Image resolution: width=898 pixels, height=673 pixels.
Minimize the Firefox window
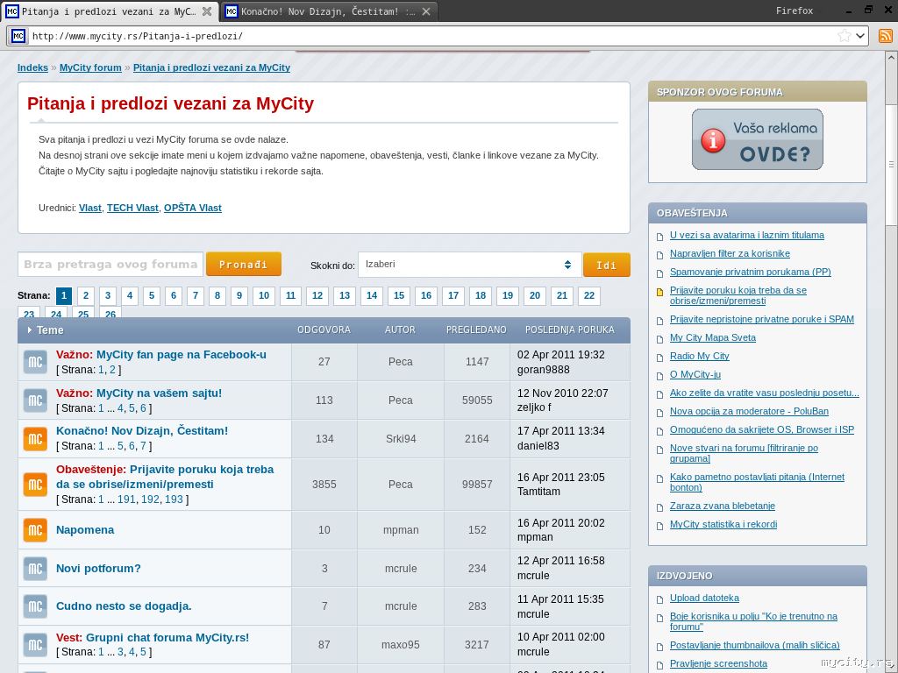[x=849, y=11]
